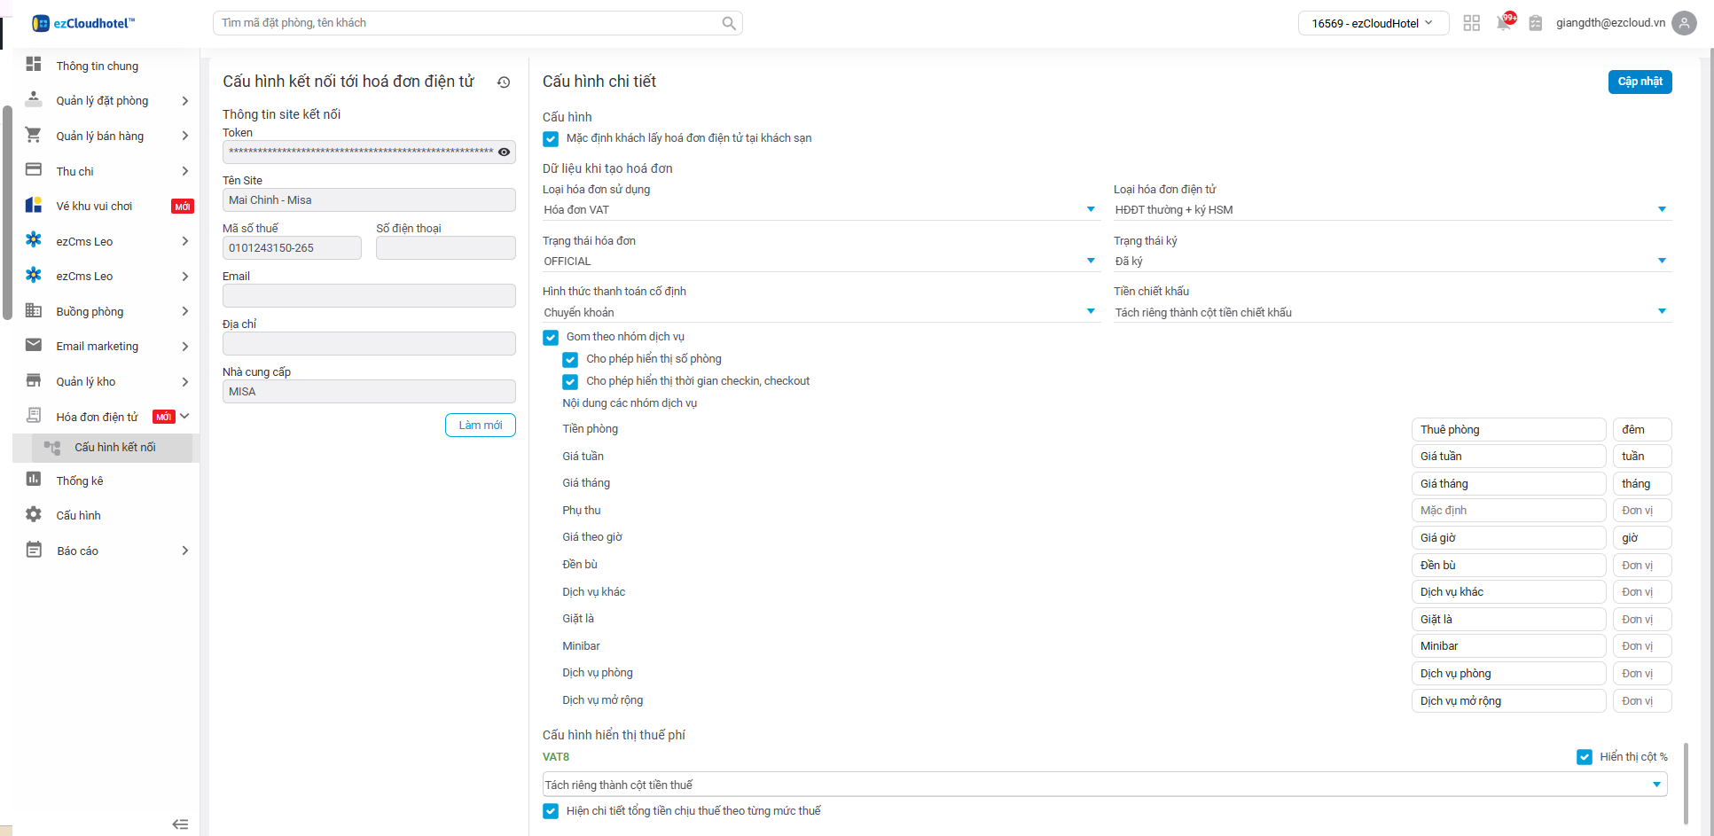This screenshot has height=836, width=1714.
Task: Reveal the hidden Token value
Action: (504, 152)
